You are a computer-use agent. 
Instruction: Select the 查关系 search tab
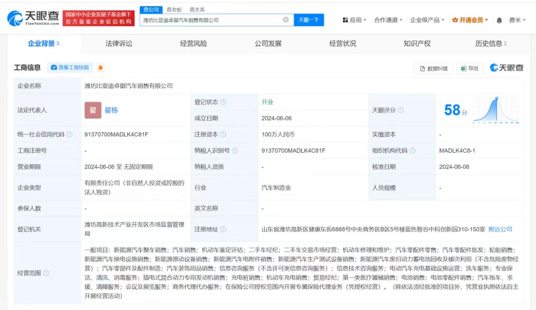pos(197,10)
